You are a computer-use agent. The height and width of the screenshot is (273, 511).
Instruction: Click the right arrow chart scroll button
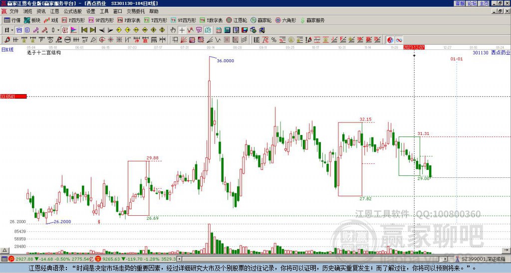tap(506, 250)
